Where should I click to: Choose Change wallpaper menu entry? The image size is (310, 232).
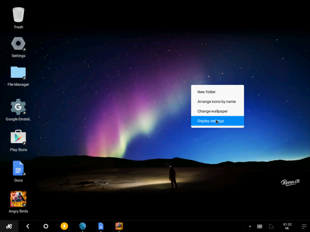(x=217, y=111)
